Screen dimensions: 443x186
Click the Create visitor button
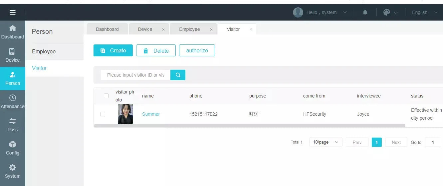[x=113, y=51]
